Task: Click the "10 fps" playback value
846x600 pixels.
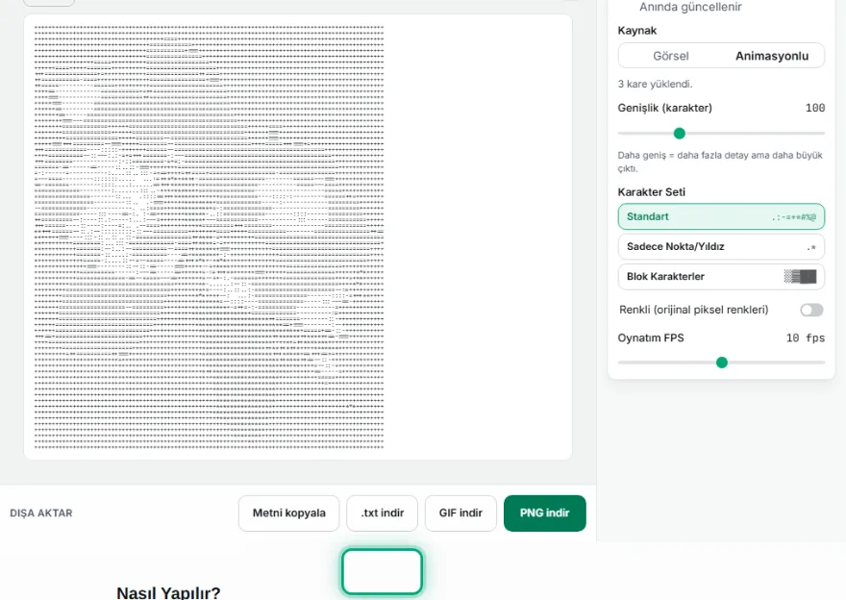Action: 805,338
